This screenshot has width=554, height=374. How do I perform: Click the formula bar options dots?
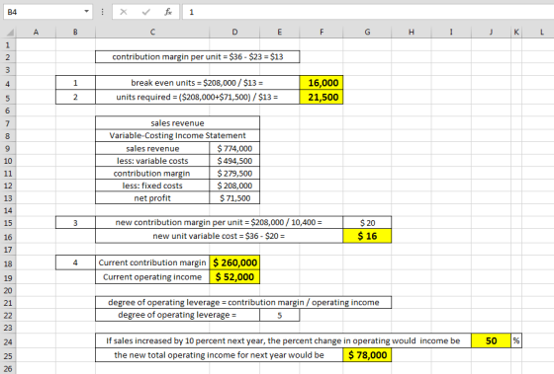click(x=102, y=12)
